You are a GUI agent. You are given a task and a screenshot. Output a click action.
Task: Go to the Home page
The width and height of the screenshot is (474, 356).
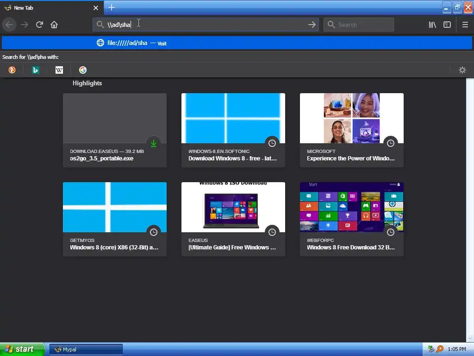tap(54, 25)
